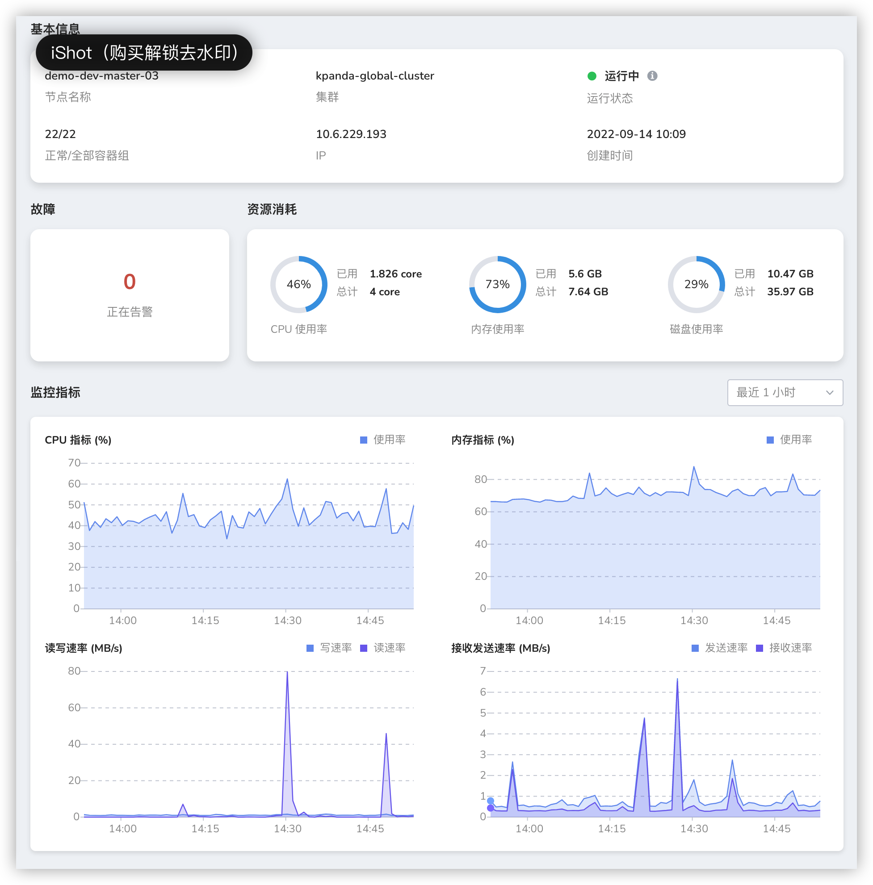Open the 最近 1 小时 time range dropdown

click(x=785, y=393)
